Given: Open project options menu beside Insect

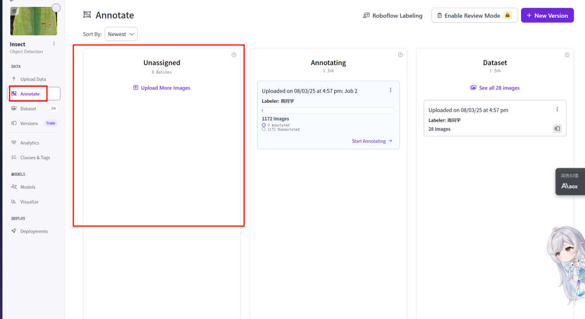Looking at the screenshot, I should [54, 44].
